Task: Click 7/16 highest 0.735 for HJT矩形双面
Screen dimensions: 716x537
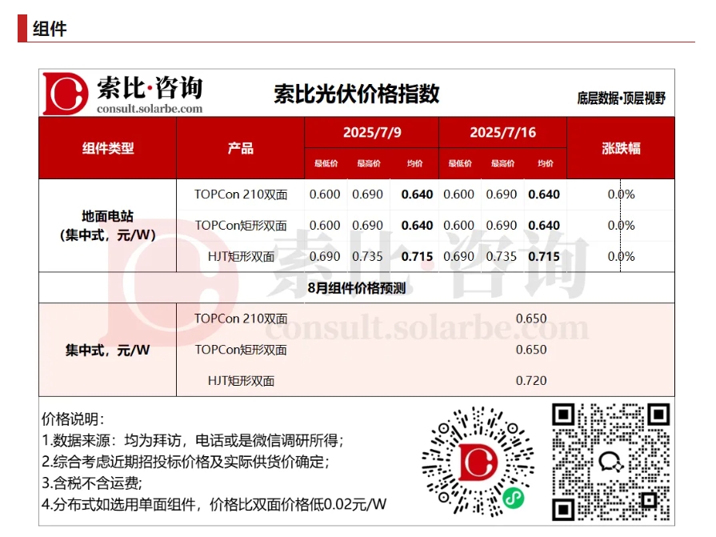Action: [x=502, y=257]
